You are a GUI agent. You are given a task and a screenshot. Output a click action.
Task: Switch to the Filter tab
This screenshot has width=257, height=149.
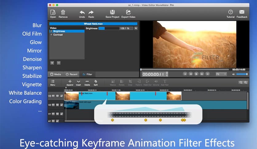pyautogui.click(x=87, y=74)
